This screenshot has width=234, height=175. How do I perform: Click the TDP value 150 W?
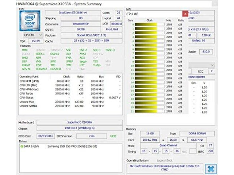point(35,41)
